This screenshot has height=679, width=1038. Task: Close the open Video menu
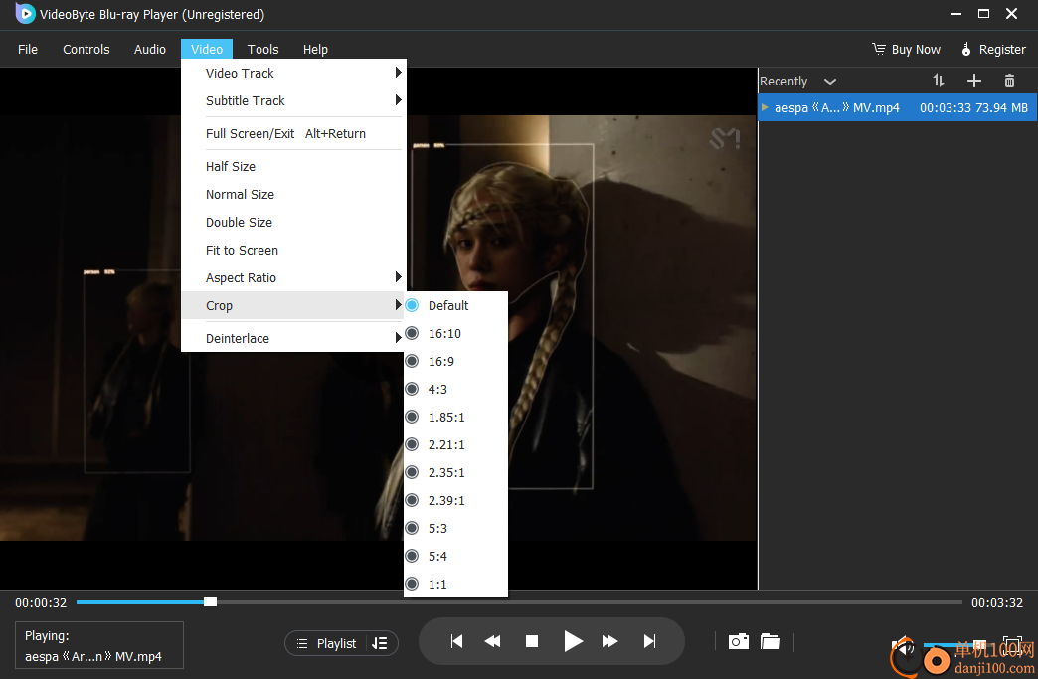point(207,49)
